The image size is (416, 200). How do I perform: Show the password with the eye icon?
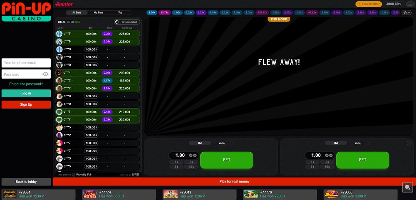click(x=45, y=74)
